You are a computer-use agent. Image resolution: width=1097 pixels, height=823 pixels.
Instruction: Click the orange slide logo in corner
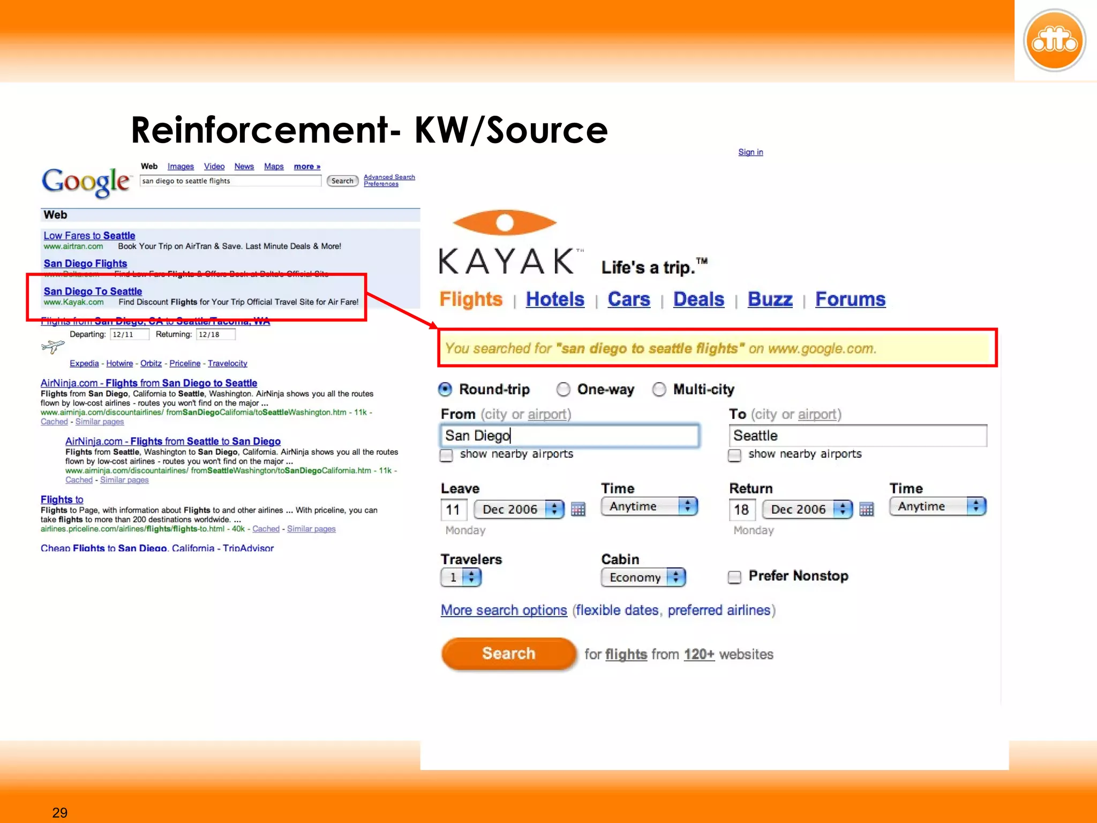tap(1054, 40)
